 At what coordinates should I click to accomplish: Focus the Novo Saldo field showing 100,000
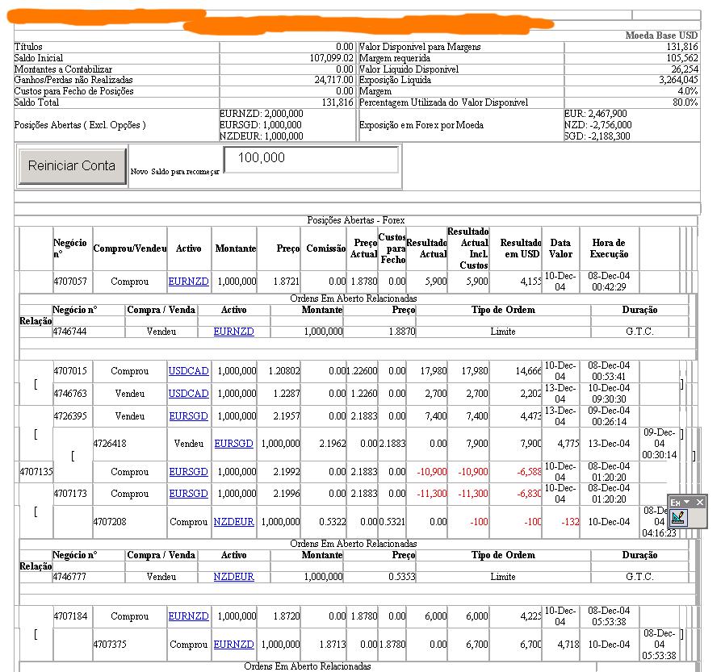pos(312,160)
